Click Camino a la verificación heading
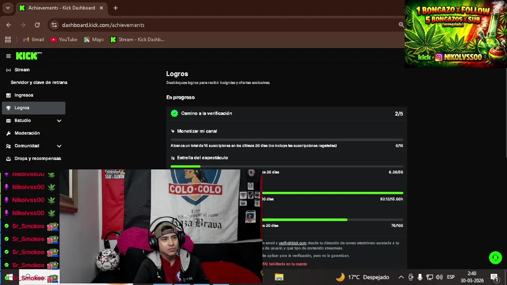This screenshot has height=285, width=507. click(x=206, y=113)
